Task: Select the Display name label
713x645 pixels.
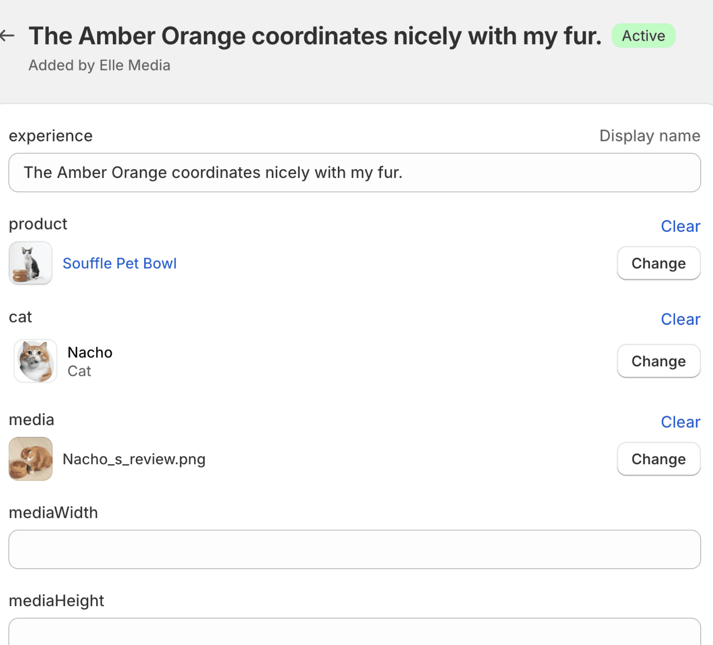Action: click(x=650, y=136)
